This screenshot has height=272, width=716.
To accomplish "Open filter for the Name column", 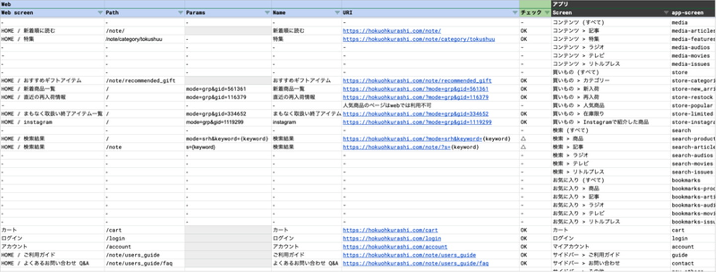I will tap(337, 13).
